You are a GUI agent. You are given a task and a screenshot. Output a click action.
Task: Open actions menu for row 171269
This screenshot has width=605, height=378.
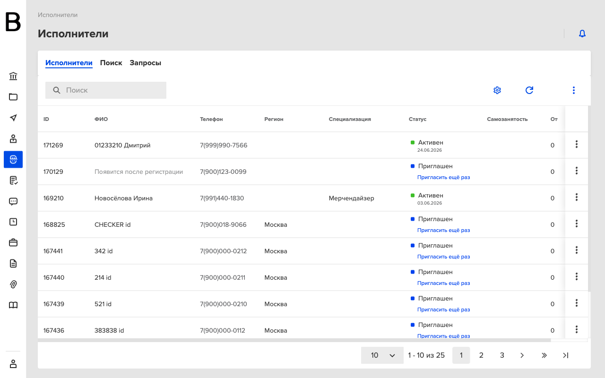[577, 144]
